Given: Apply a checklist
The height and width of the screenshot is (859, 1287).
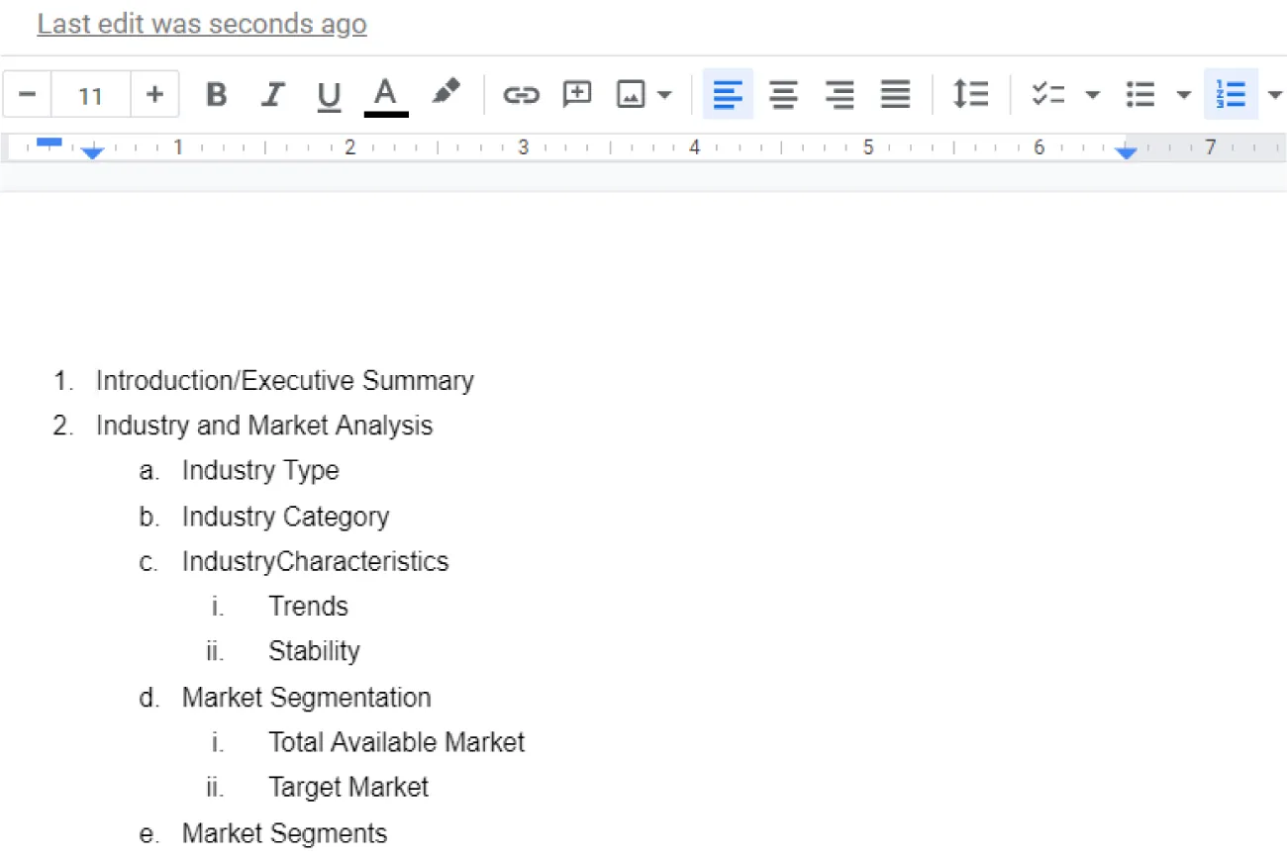Looking at the screenshot, I should [1046, 94].
